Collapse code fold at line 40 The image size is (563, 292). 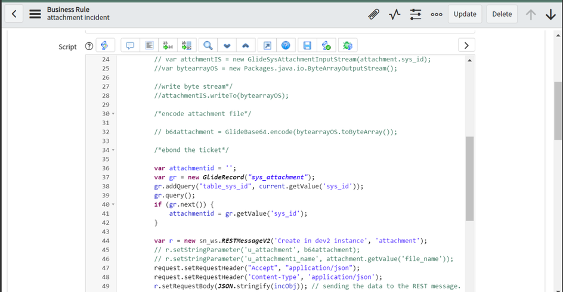point(113,204)
